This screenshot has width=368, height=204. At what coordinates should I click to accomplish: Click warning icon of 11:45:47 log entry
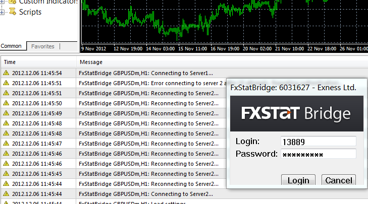(6, 144)
